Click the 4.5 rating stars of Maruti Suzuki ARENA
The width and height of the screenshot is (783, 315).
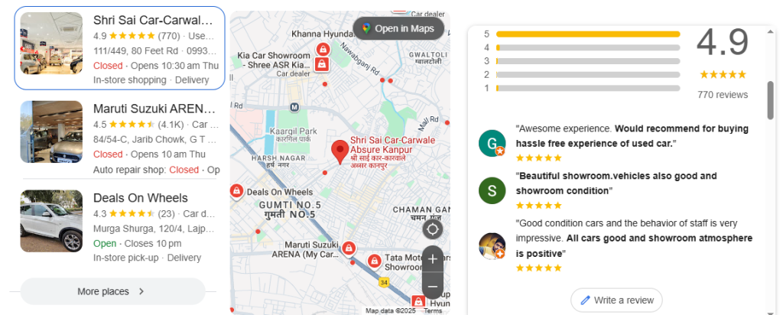(132, 125)
